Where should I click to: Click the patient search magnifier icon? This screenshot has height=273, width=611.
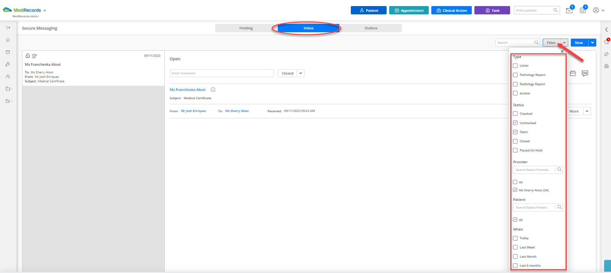click(x=555, y=10)
